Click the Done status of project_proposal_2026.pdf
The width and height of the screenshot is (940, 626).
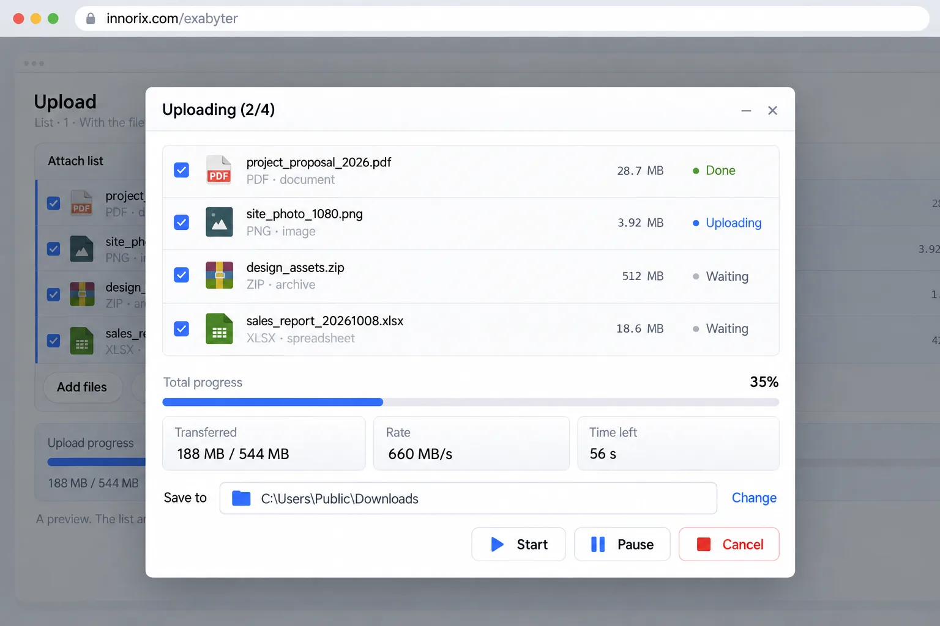tap(714, 171)
